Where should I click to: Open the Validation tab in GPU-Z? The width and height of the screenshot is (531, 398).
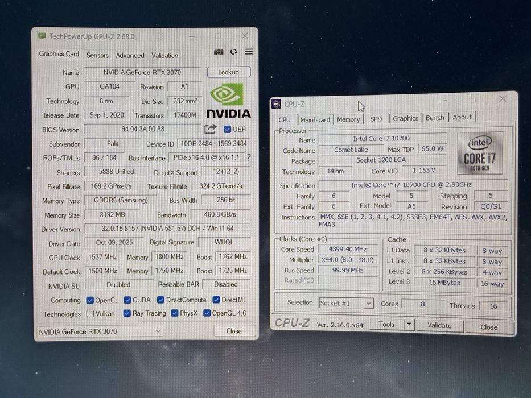(x=164, y=55)
